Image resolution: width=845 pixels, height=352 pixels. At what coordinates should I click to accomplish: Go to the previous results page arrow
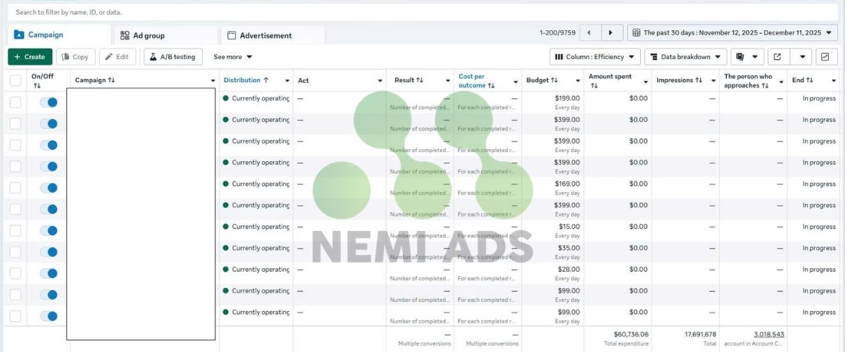[589, 32]
